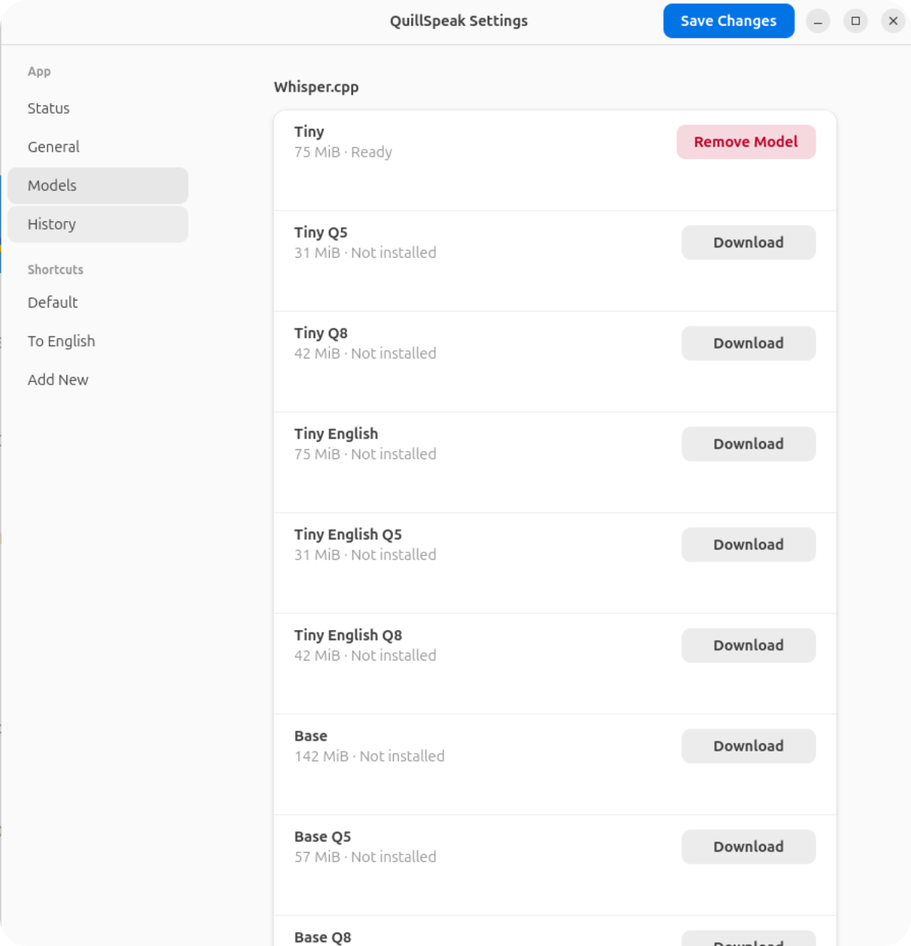911x946 pixels.
Task: Minimize the QuillSpeak Settings window
Action: pos(818,21)
